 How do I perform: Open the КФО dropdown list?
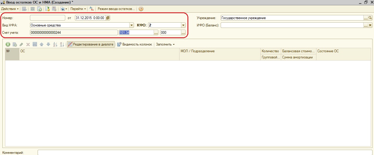pyautogui.click(x=183, y=25)
